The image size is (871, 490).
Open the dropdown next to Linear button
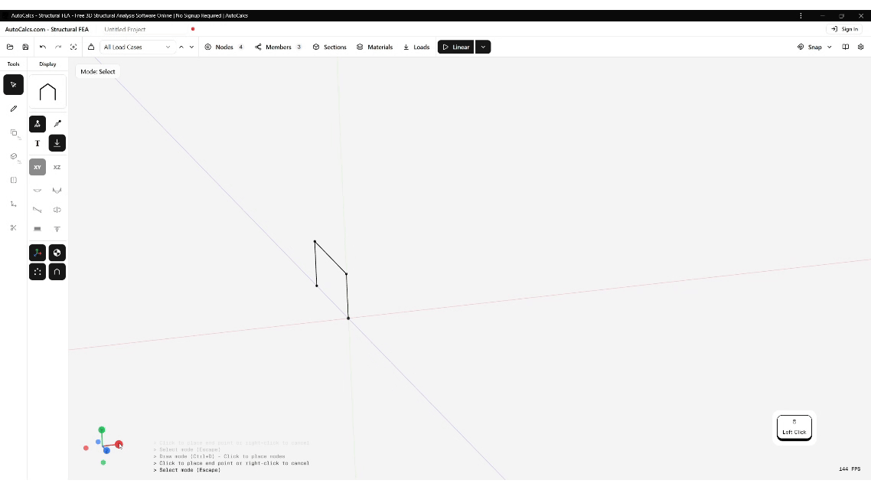[x=483, y=47]
